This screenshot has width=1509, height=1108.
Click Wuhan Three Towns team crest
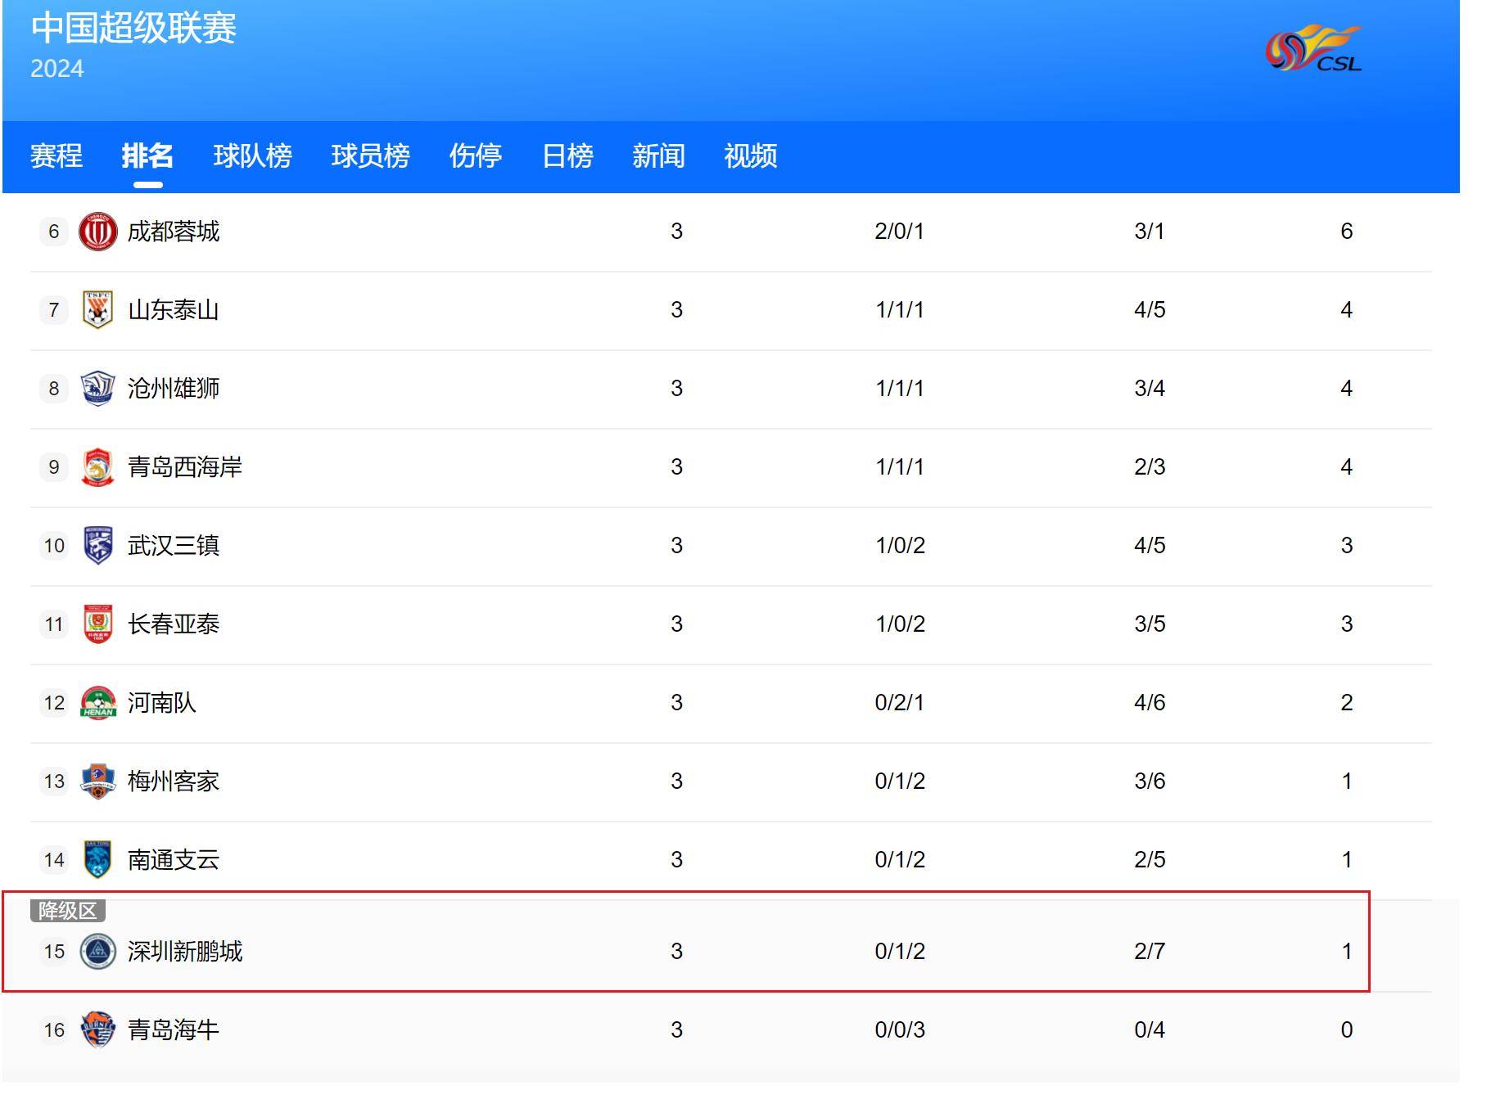[x=97, y=546]
